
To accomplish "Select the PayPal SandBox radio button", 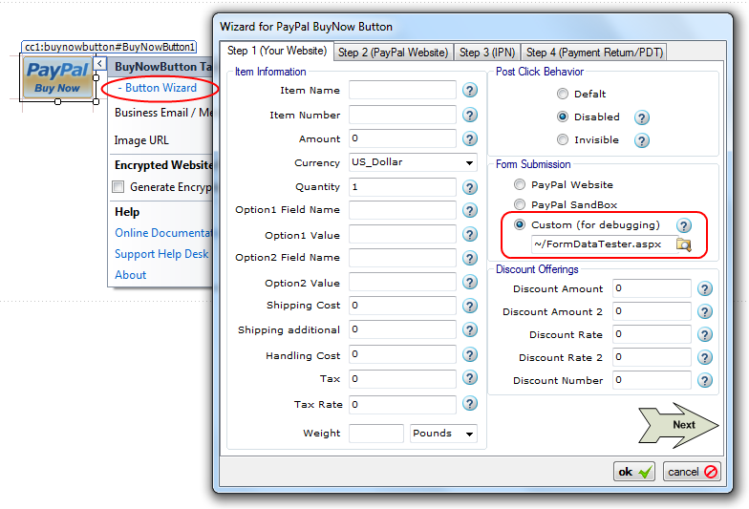I will click(520, 204).
